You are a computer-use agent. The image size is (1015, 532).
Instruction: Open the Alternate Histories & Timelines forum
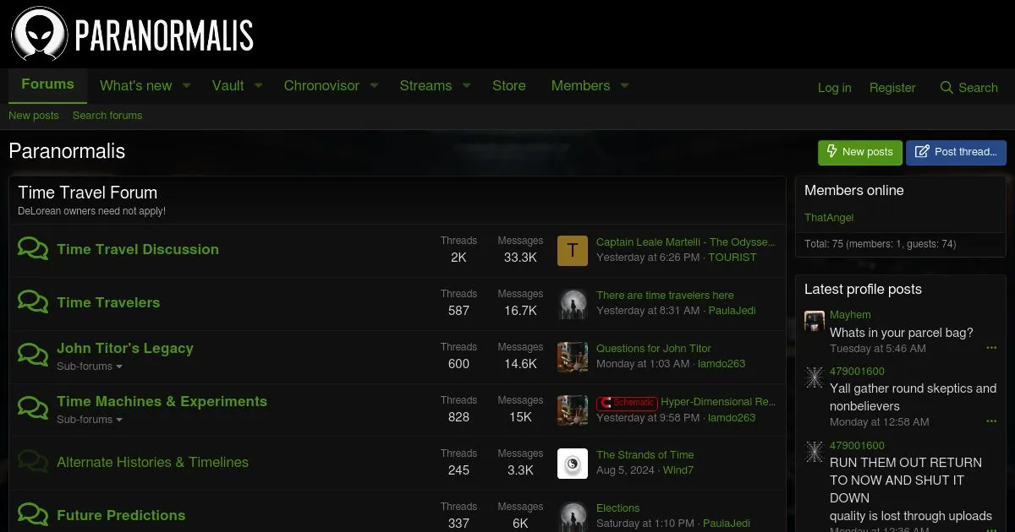(152, 462)
